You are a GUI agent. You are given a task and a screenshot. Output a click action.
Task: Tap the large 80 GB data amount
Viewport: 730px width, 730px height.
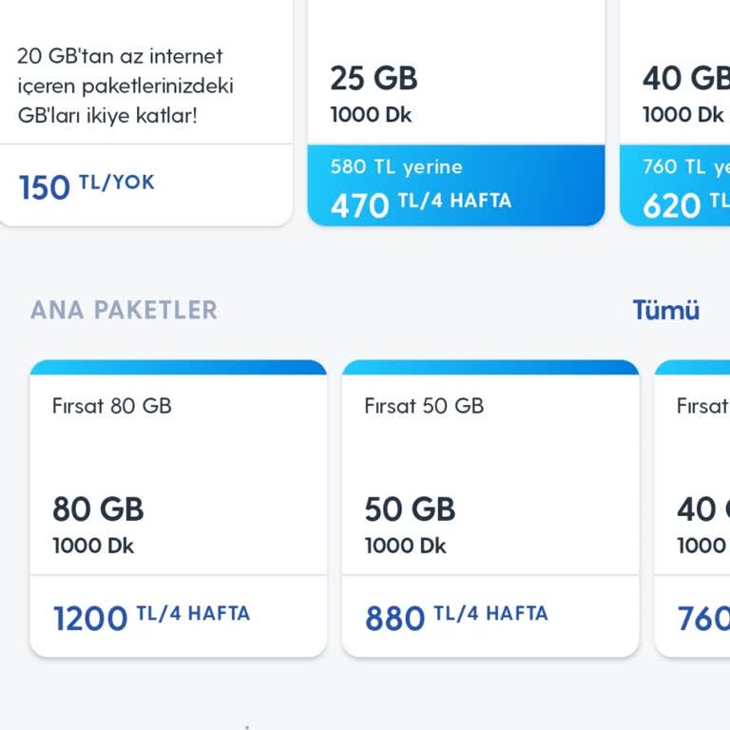[98, 509]
